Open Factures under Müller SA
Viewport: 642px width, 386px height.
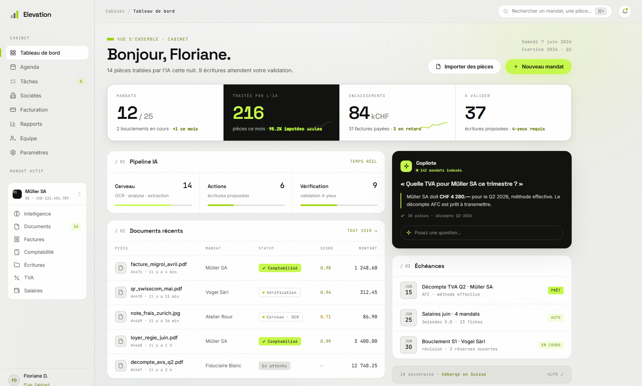pyautogui.click(x=47, y=239)
